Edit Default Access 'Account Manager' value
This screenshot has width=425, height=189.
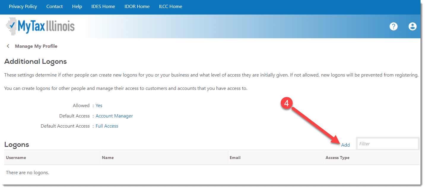(114, 116)
